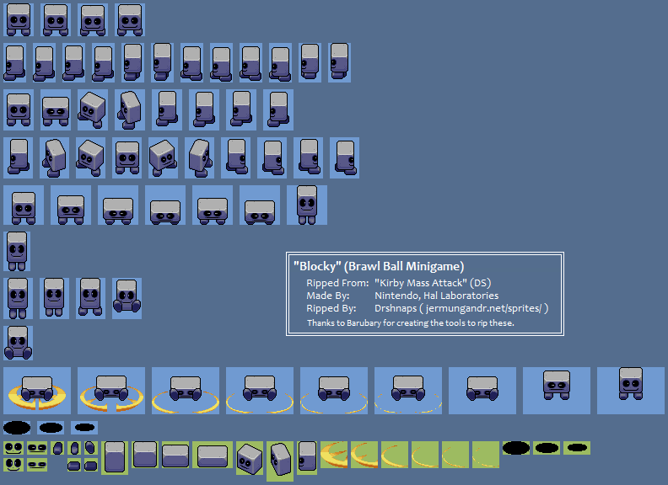Click the smallest shadow oval on blue background
Screen dimensions: 668x485
coord(84,427)
